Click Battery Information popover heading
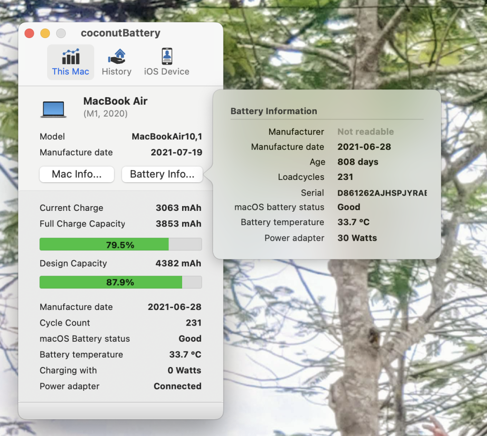The height and width of the screenshot is (436, 487). [x=273, y=111]
